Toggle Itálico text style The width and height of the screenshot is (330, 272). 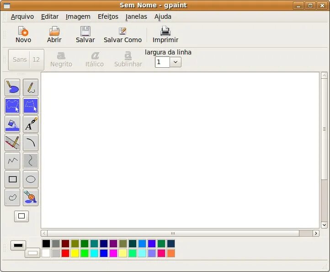95,60
